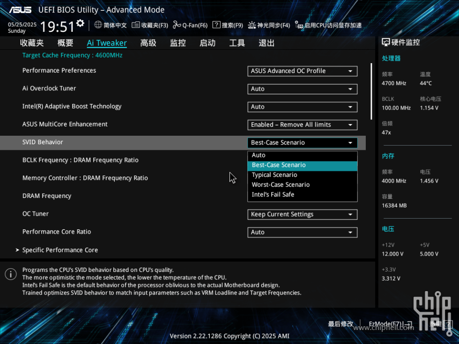Choose Auto in the open SVID list
The image size is (459, 344).
(303, 155)
